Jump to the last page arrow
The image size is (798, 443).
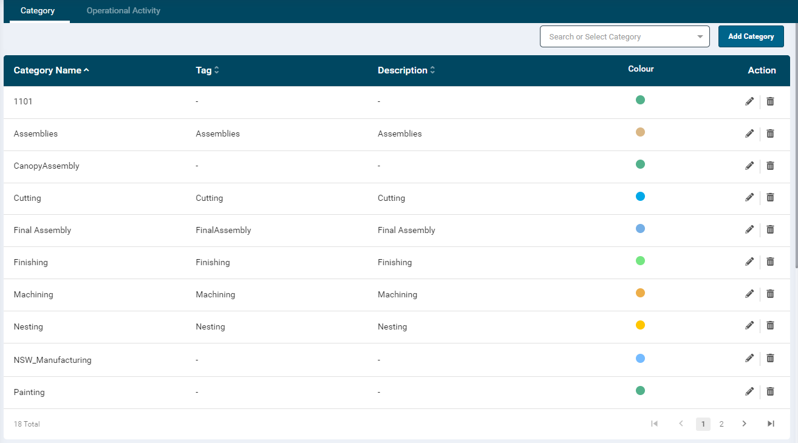[771, 424]
